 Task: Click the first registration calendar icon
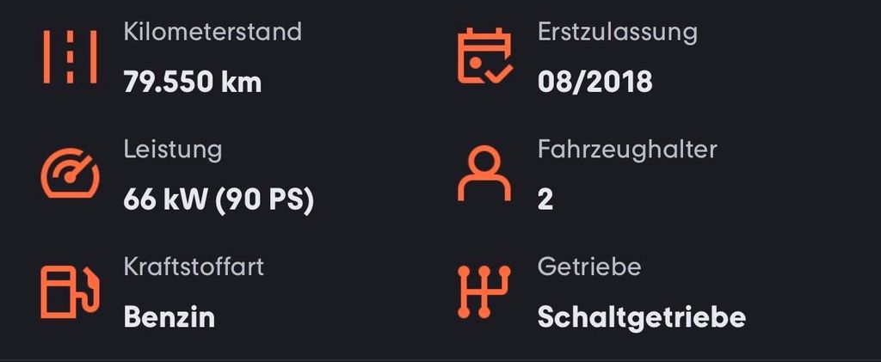tap(484, 58)
